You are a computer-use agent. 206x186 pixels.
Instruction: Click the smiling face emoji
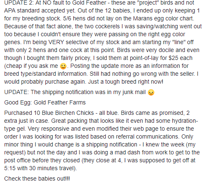63,66
